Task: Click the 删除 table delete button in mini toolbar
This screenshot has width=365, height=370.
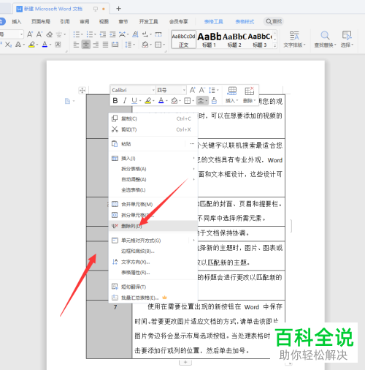Action: pos(249,95)
